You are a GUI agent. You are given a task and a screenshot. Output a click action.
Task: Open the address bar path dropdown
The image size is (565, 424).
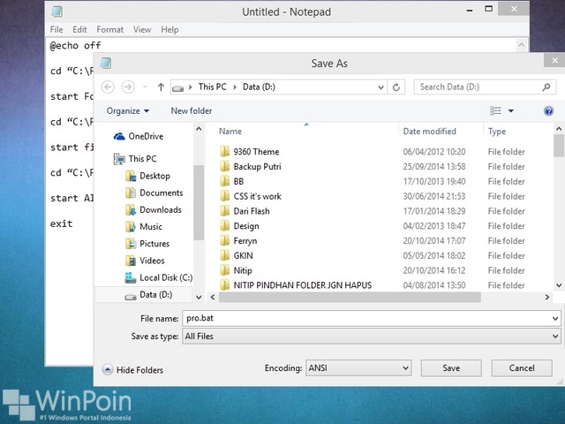pyautogui.click(x=380, y=87)
